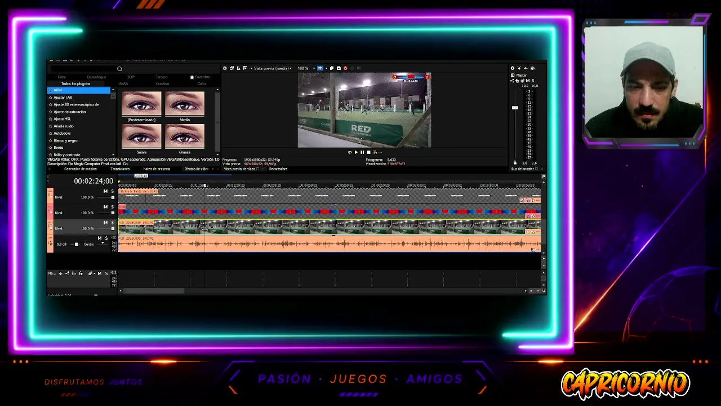The width and height of the screenshot is (721, 406).
Task: Open the Creativo plug-in tab
Action: (162, 83)
